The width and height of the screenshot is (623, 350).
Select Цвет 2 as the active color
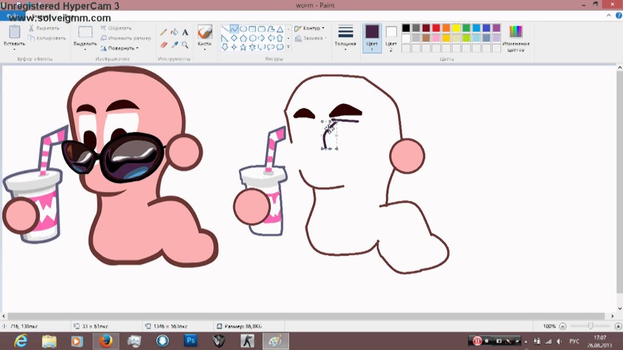(391, 38)
